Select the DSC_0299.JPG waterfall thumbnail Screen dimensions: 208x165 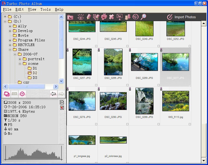(144, 101)
